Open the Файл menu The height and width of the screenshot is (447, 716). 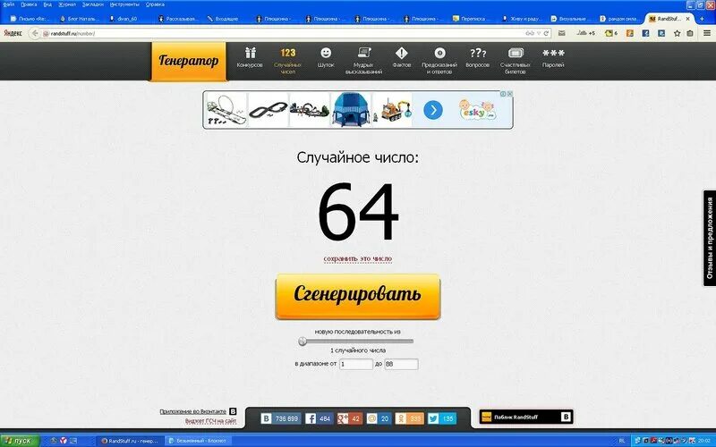(8, 4)
